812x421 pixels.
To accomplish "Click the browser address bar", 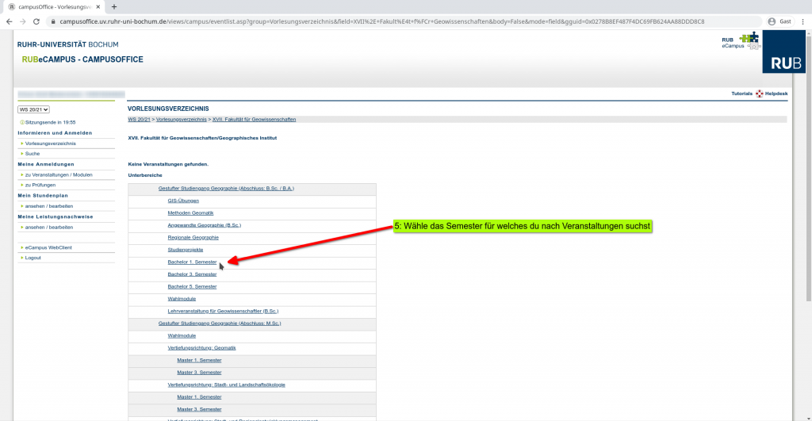I will tap(396, 21).
